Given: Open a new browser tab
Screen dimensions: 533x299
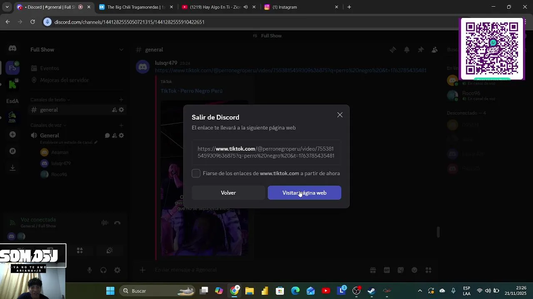Looking at the screenshot, I should [x=349, y=7].
